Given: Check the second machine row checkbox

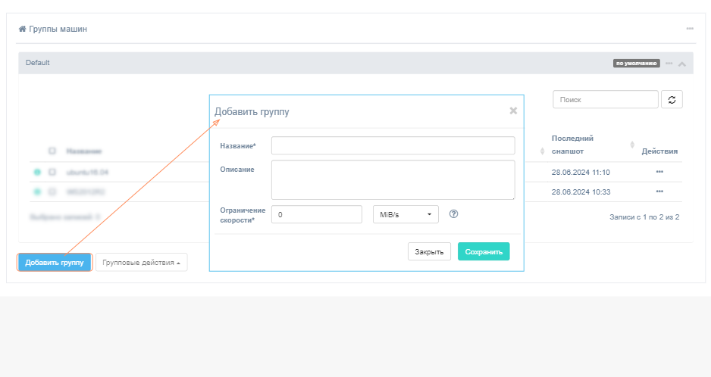Looking at the screenshot, I should pos(52,192).
